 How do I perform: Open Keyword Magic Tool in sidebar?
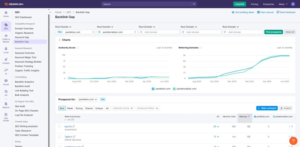(25, 57)
